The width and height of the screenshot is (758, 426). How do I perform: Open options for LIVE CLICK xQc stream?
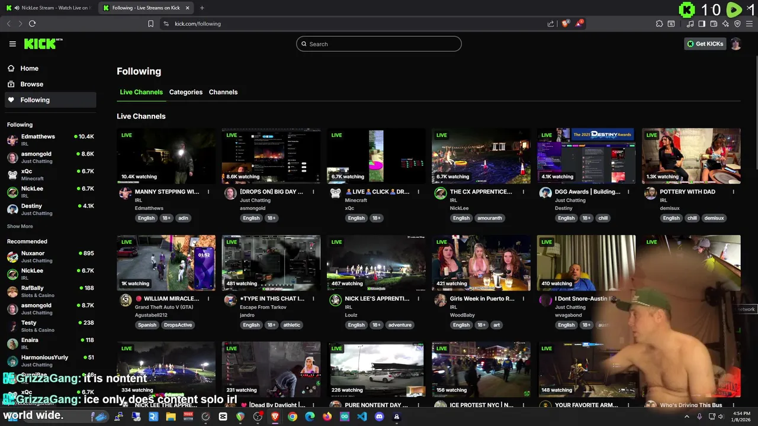click(418, 192)
